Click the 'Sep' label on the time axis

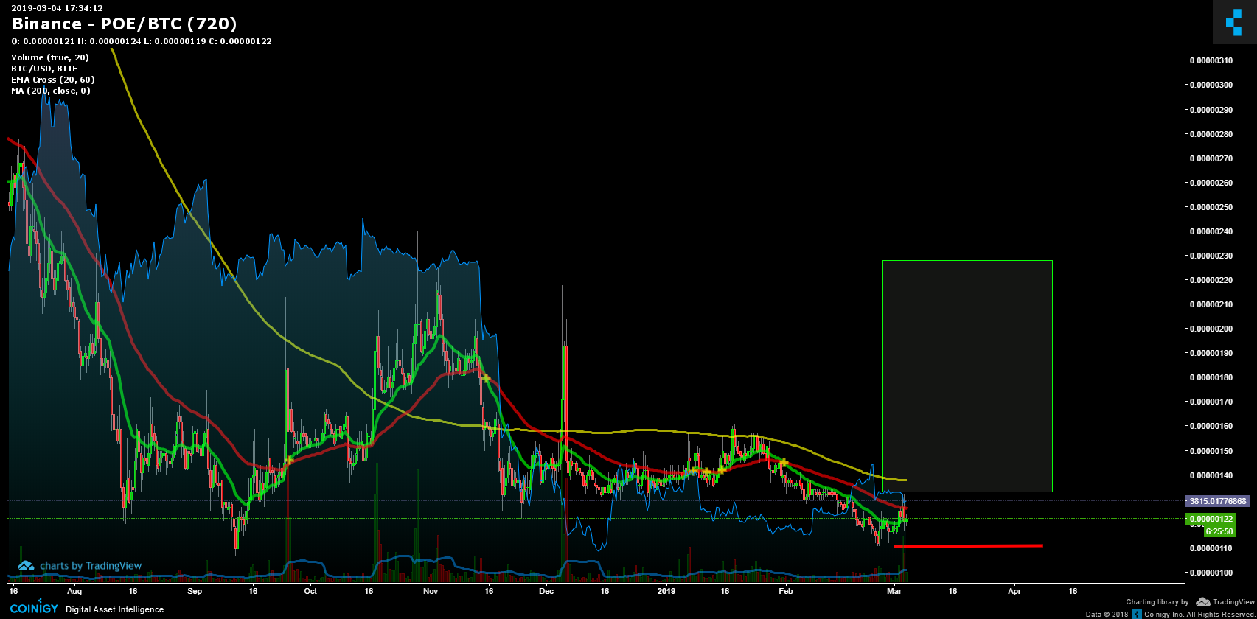point(195,591)
